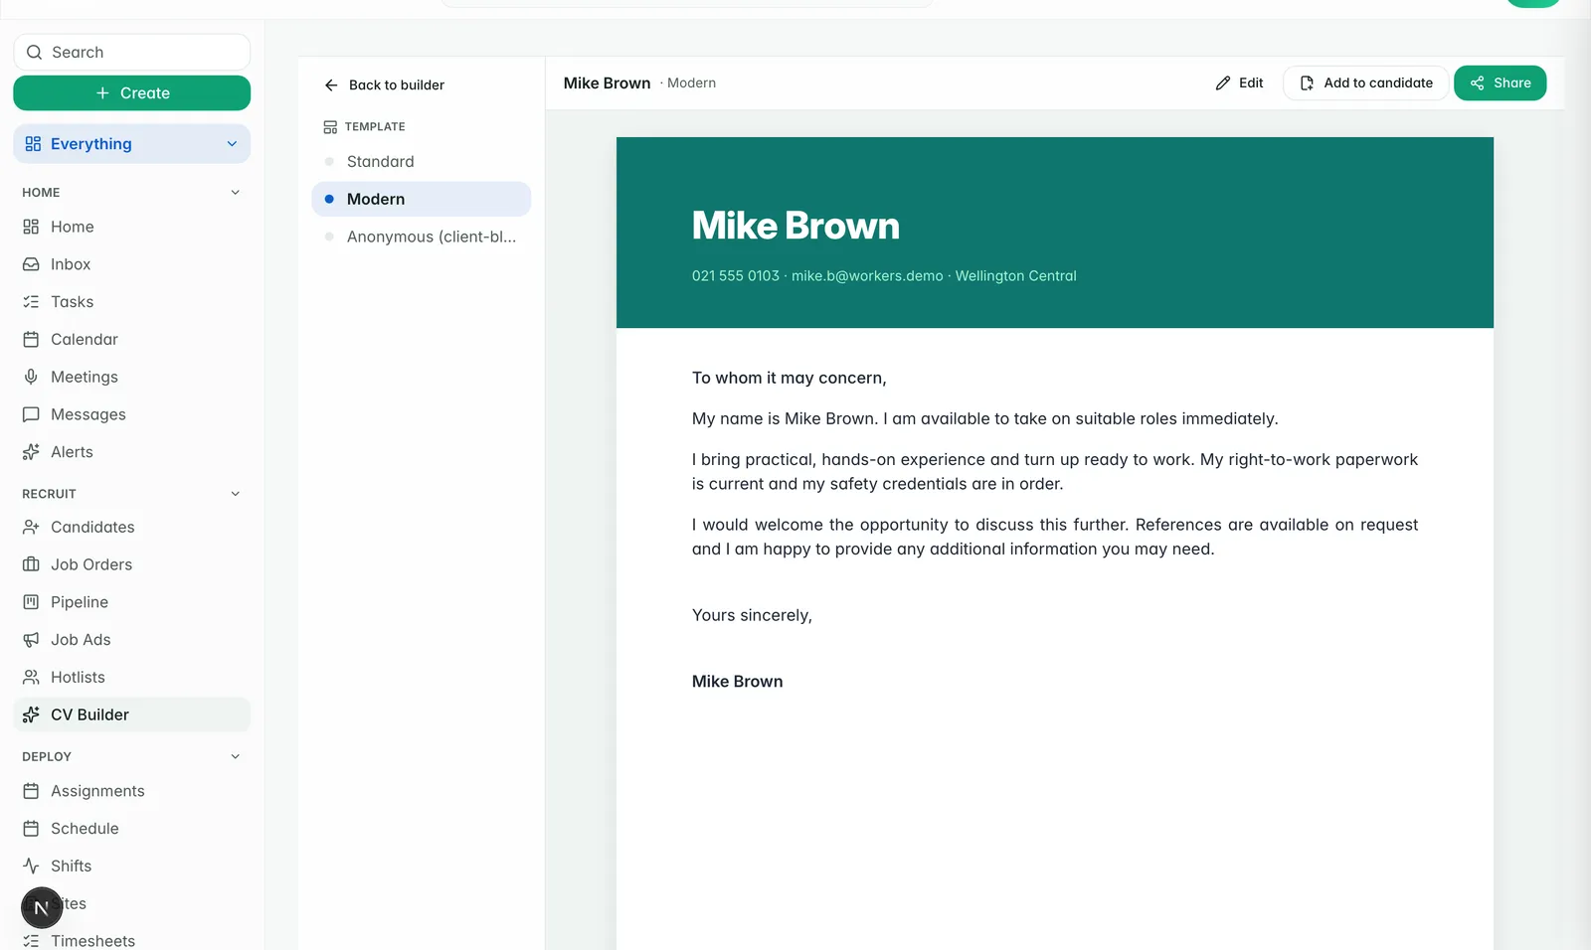
Task: Click the share icon on Share button
Action: tap(1478, 83)
